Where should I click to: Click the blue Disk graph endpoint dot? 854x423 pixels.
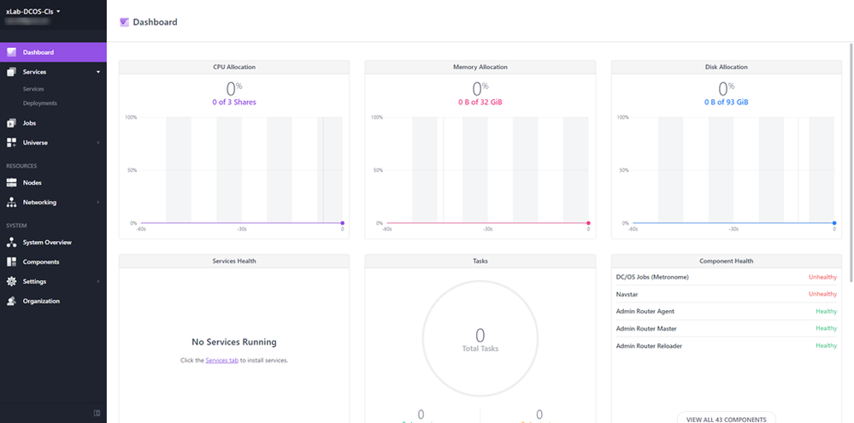(834, 223)
